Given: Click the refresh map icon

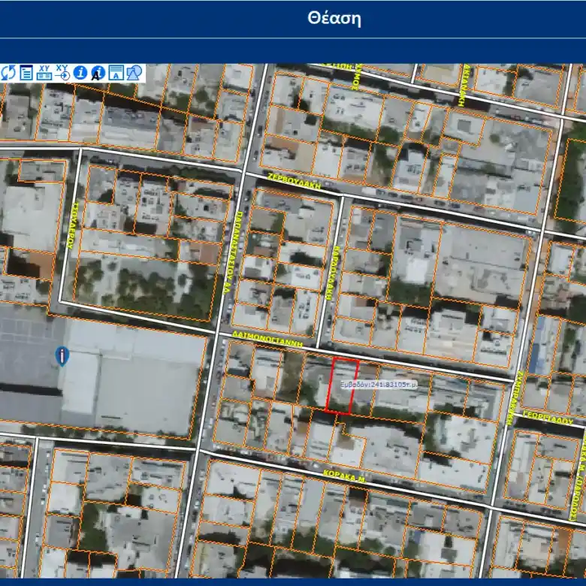Looking at the screenshot, I should [x=8, y=73].
